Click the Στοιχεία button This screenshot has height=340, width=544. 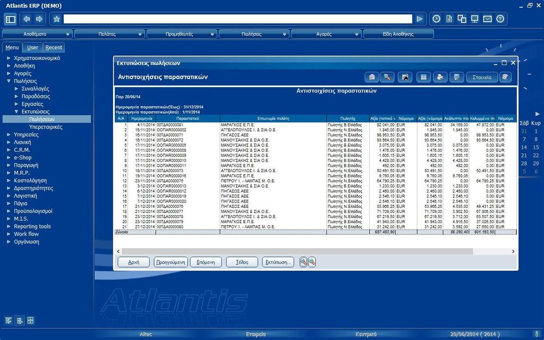[482, 77]
